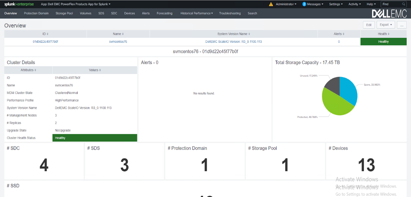411x197 pixels.
Task: Open more options via the ellipsis button
Action: tap(402, 25)
